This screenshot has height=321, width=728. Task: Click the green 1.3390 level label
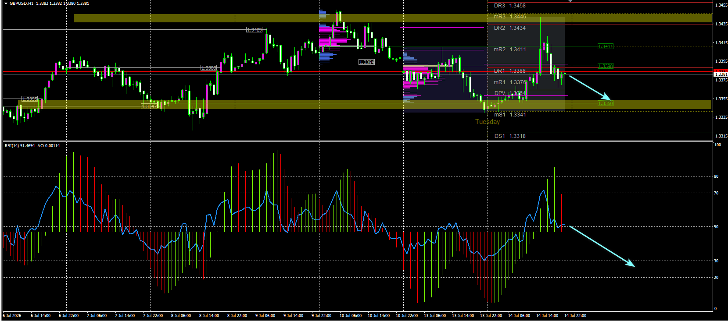coord(606,66)
